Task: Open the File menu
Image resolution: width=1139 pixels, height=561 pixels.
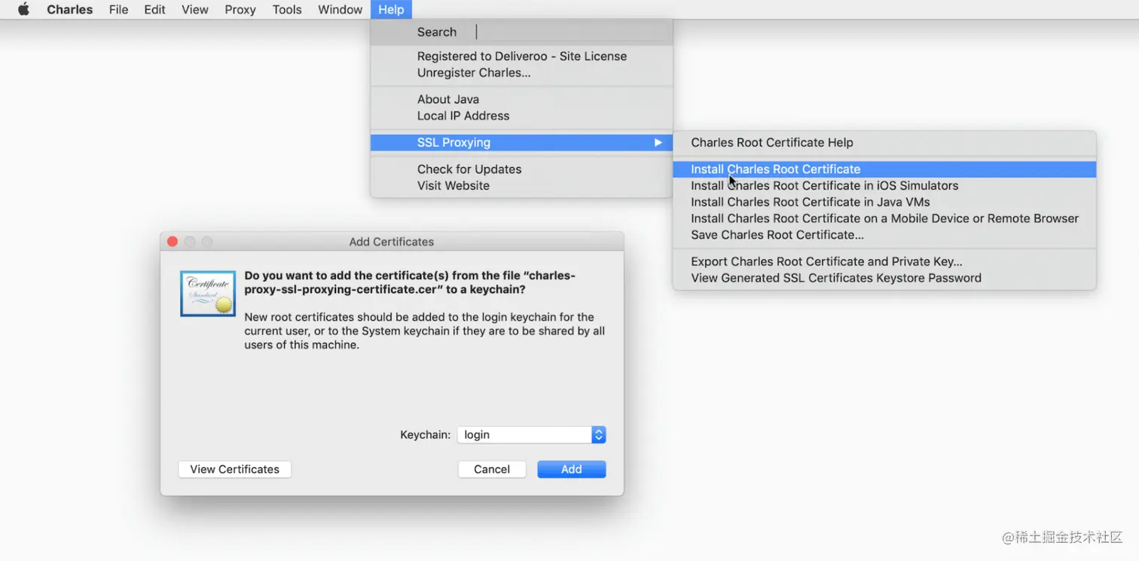Action: 118,10
